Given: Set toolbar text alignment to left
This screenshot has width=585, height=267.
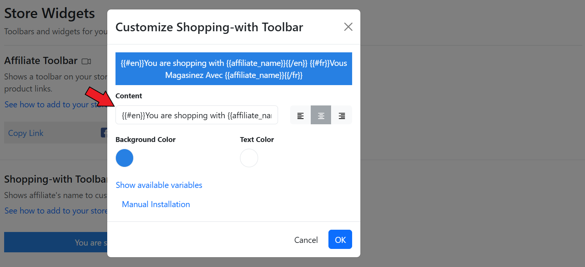Looking at the screenshot, I should [300, 115].
